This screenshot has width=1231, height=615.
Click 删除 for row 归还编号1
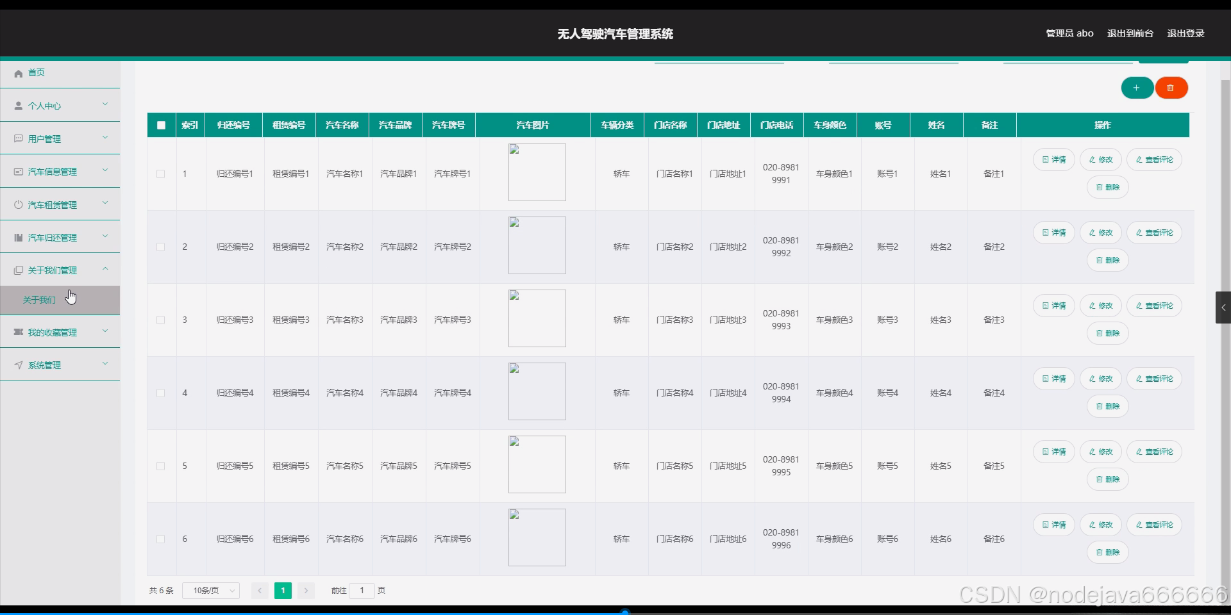pyautogui.click(x=1108, y=187)
